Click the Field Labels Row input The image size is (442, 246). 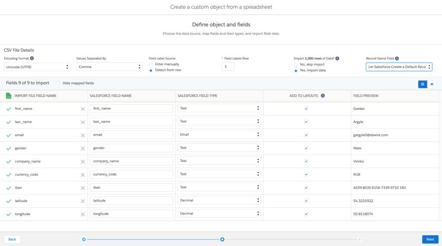tap(228, 67)
